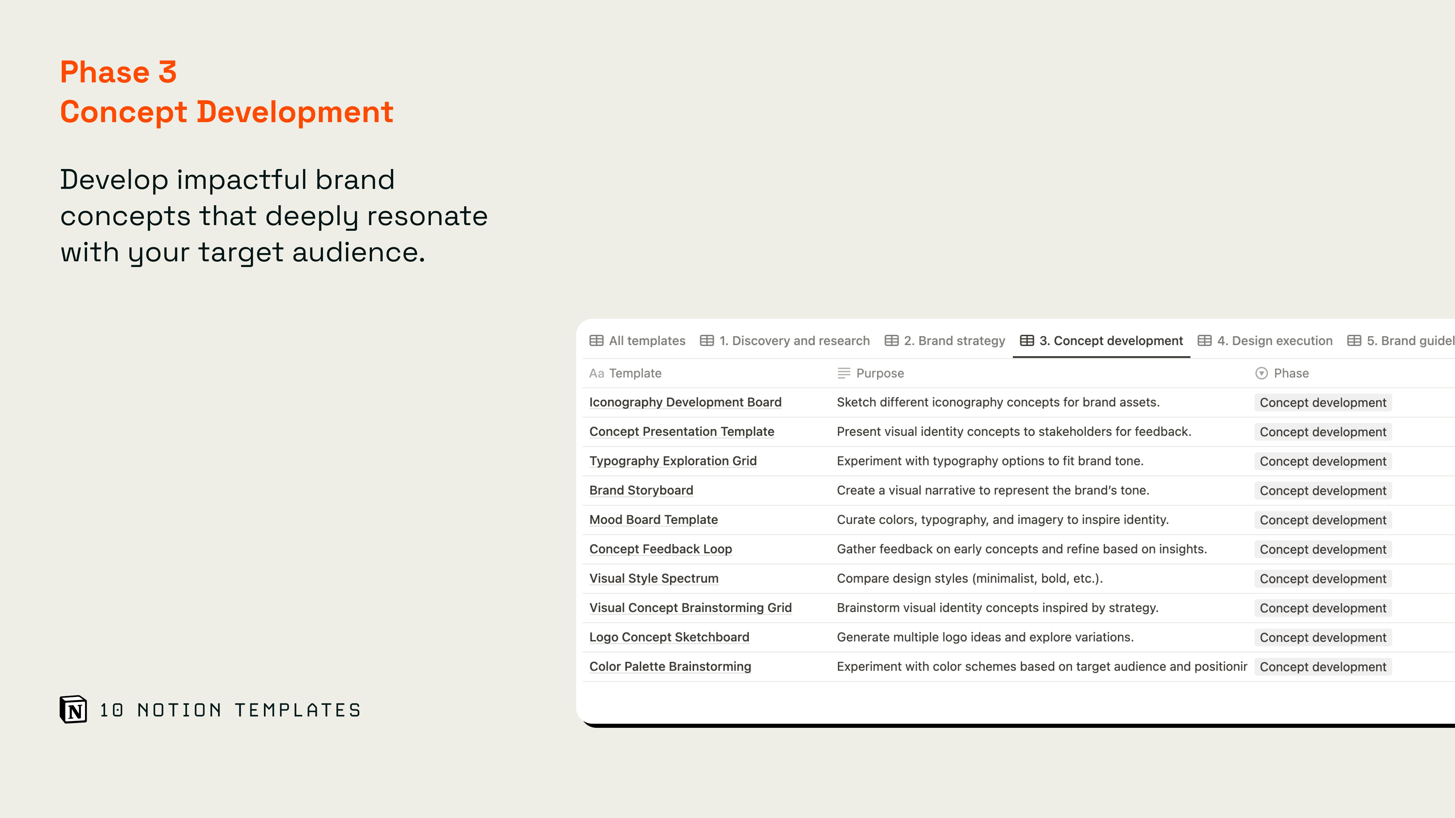Click the Purpose column text icon
The width and height of the screenshot is (1455, 818).
[844, 373]
